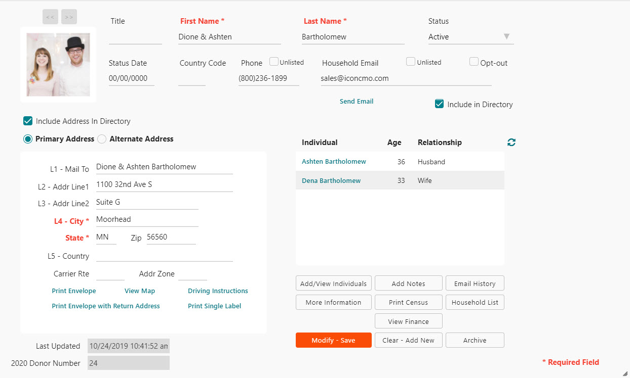Click the View Map link
This screenshot has width=630, height=378.
[x=140, y=291]
